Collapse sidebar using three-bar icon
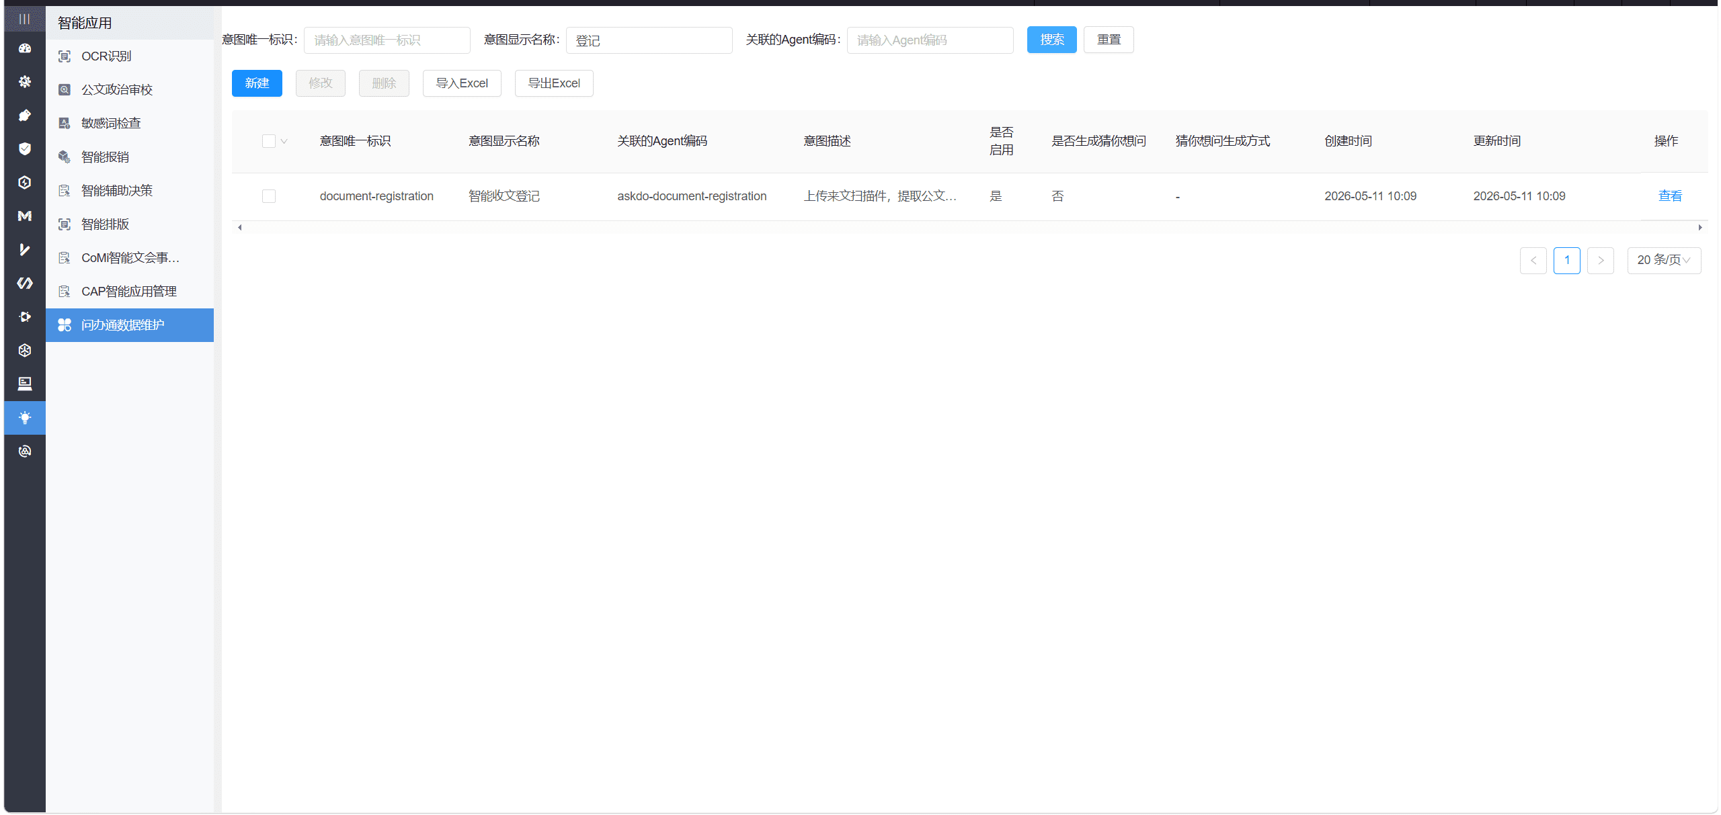This screenshot has width=1721, height=815. pyautogui.click(x=24, y=19)
